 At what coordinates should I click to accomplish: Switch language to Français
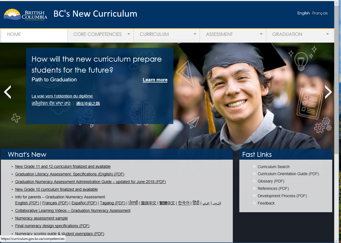[320, 13]
